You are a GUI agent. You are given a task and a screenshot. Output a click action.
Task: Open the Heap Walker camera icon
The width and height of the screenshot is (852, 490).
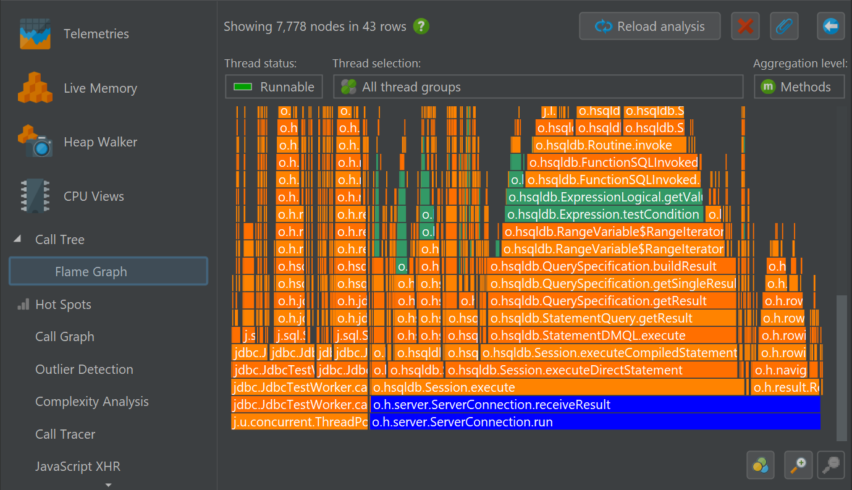pos(35,142)
